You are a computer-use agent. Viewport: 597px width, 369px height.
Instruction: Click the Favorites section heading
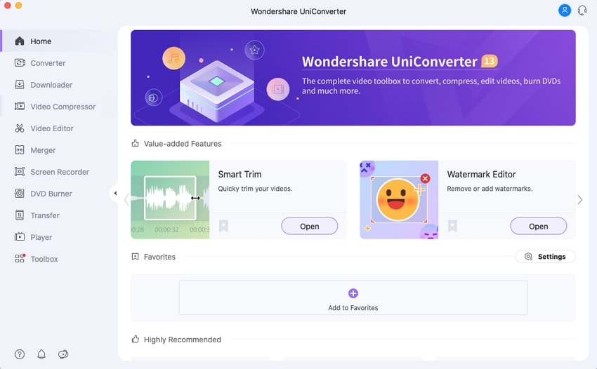point(159,257)
